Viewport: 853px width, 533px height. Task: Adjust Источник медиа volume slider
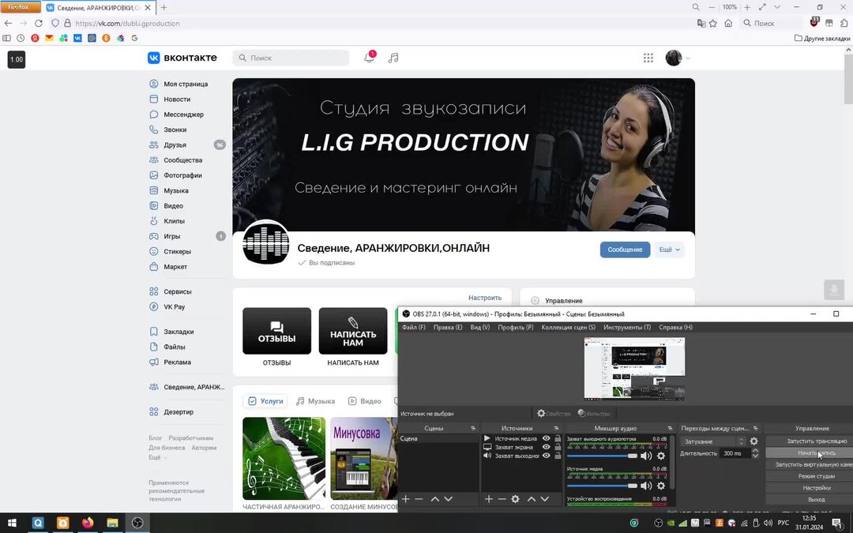602,486
